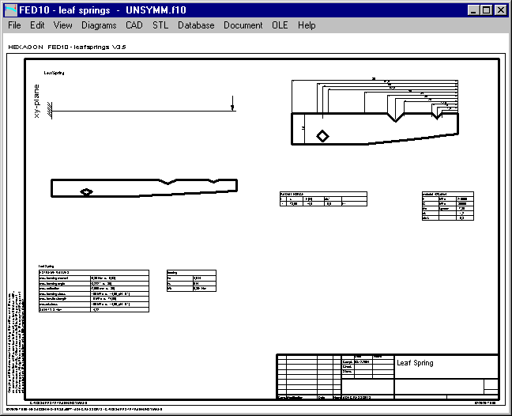Viewport: 512px width, 416px height.
Task: Open the OLE menu
Action: [280, 25]
